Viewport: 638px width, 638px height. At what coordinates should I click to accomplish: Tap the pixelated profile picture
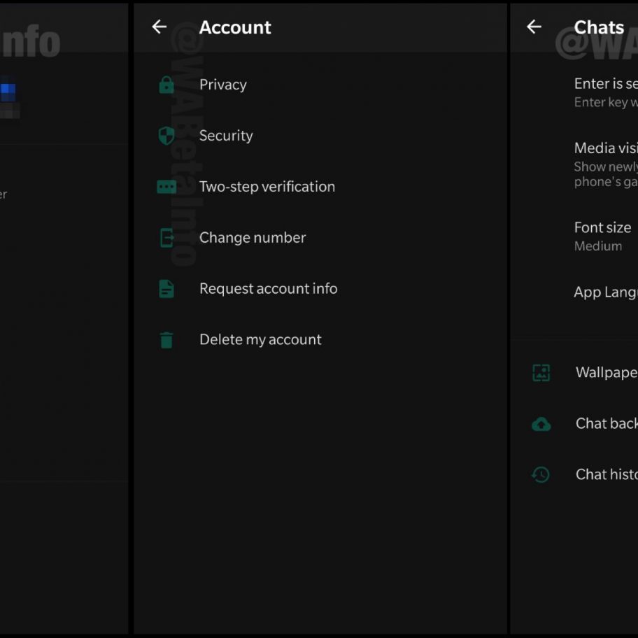click(x=7, y=98)
